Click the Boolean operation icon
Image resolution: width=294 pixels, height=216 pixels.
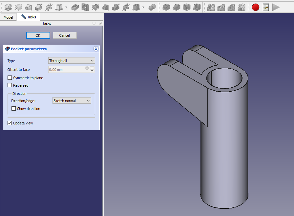pyautogui.click(x=152, y=7)
